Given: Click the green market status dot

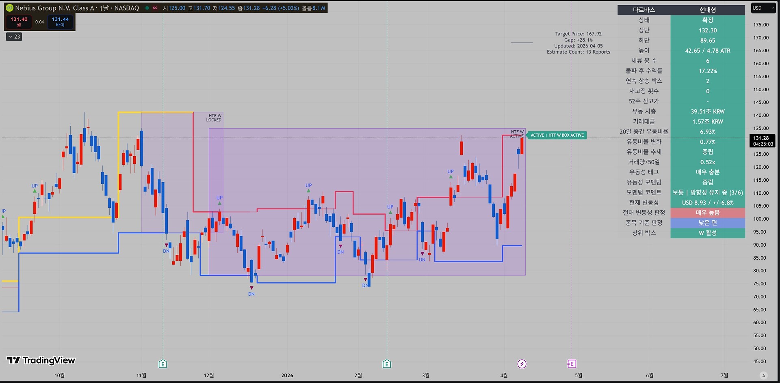Looking at the screenshot, I should pyautogui.click(x=147, y=8).
